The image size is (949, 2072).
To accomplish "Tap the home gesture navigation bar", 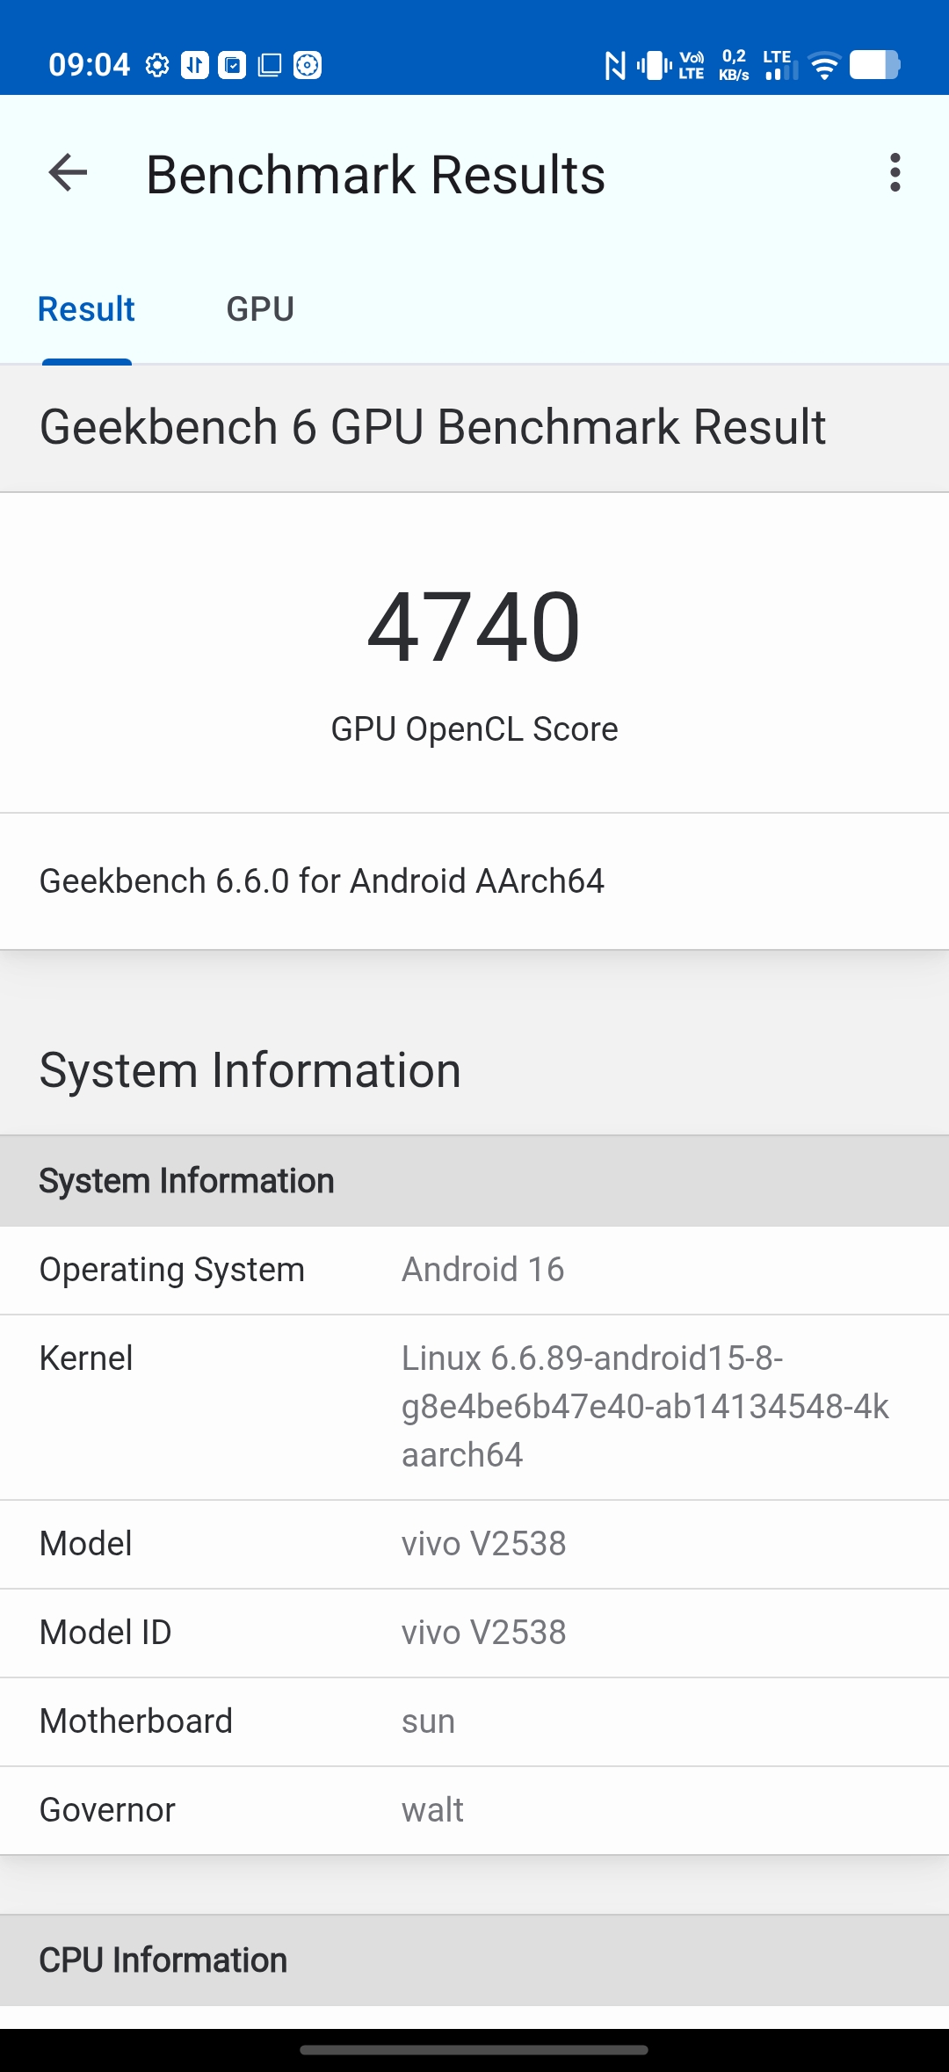I will (x=474, y=2050).
